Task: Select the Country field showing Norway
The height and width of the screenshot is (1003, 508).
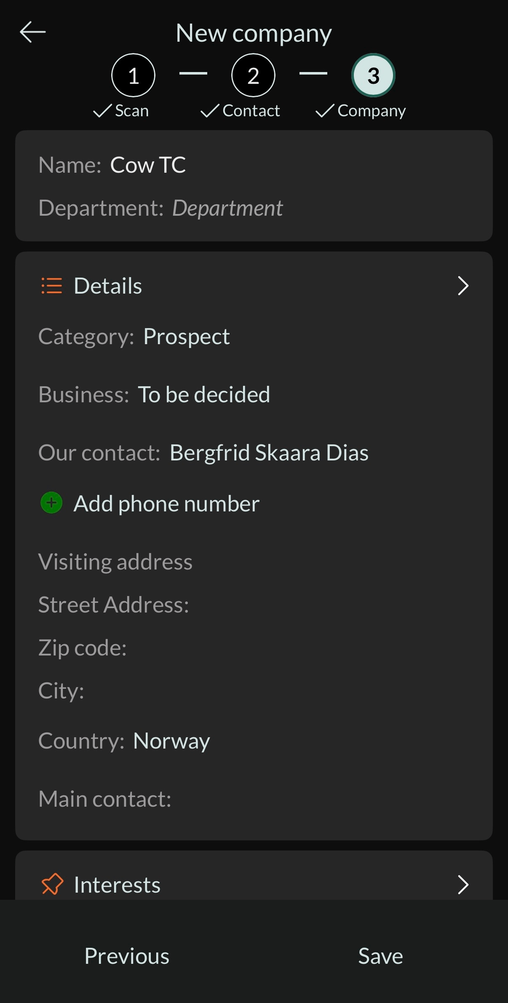Action: pyautogui.click(x=171, y=740)
